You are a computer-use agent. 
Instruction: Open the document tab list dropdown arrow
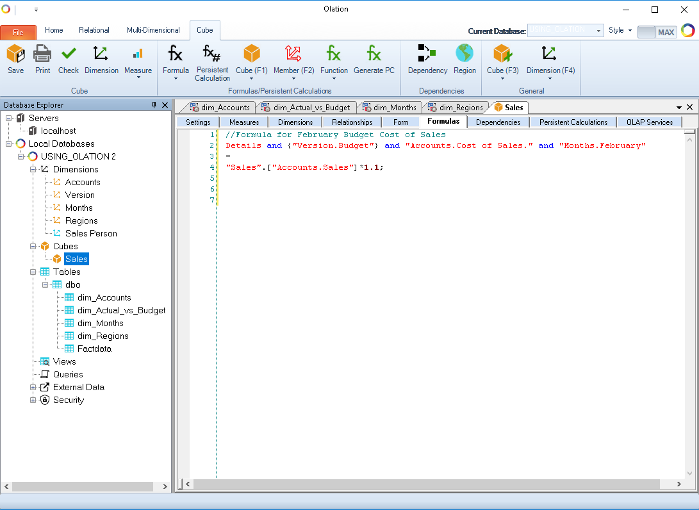679,108
